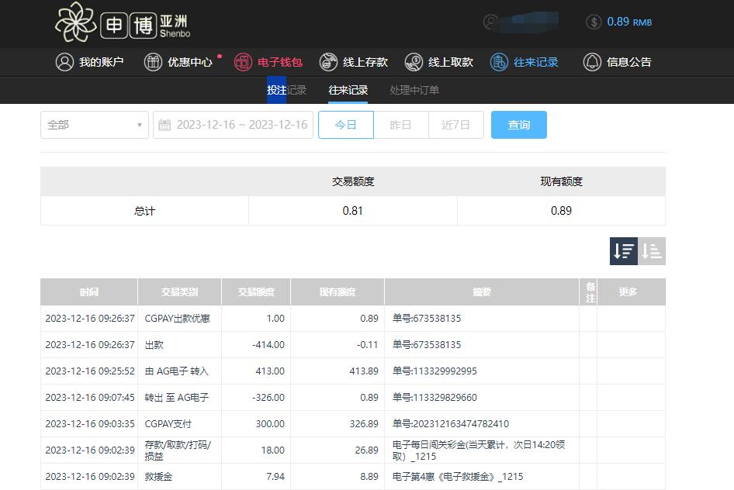Expand the 全部 transaction type dropdown

pyautogui.click(x=95, y=125)
